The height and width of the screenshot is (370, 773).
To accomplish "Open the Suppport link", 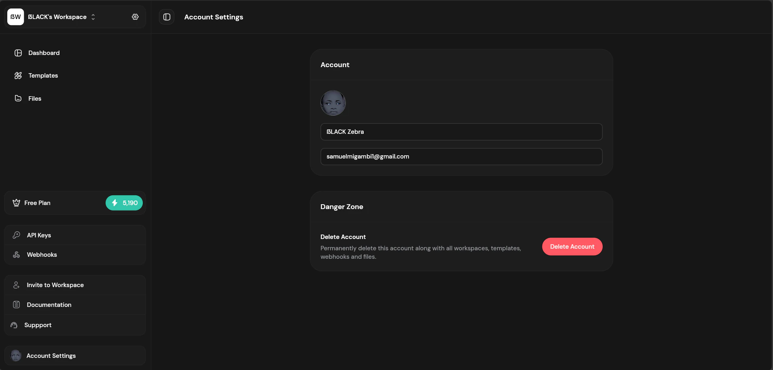I will click(x=75, y=325).
